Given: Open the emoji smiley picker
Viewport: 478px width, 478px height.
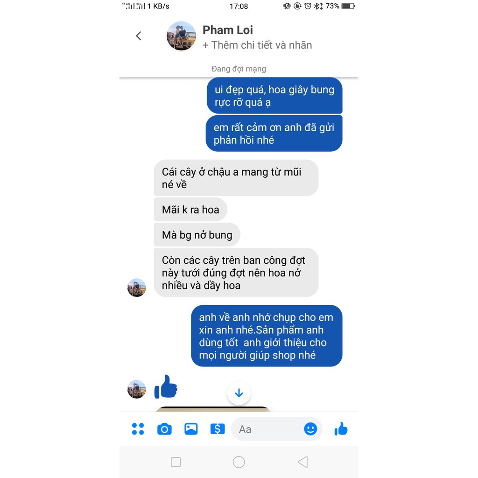Looking at the screenshot, I should pyautogui.click(x=310, y=429).
